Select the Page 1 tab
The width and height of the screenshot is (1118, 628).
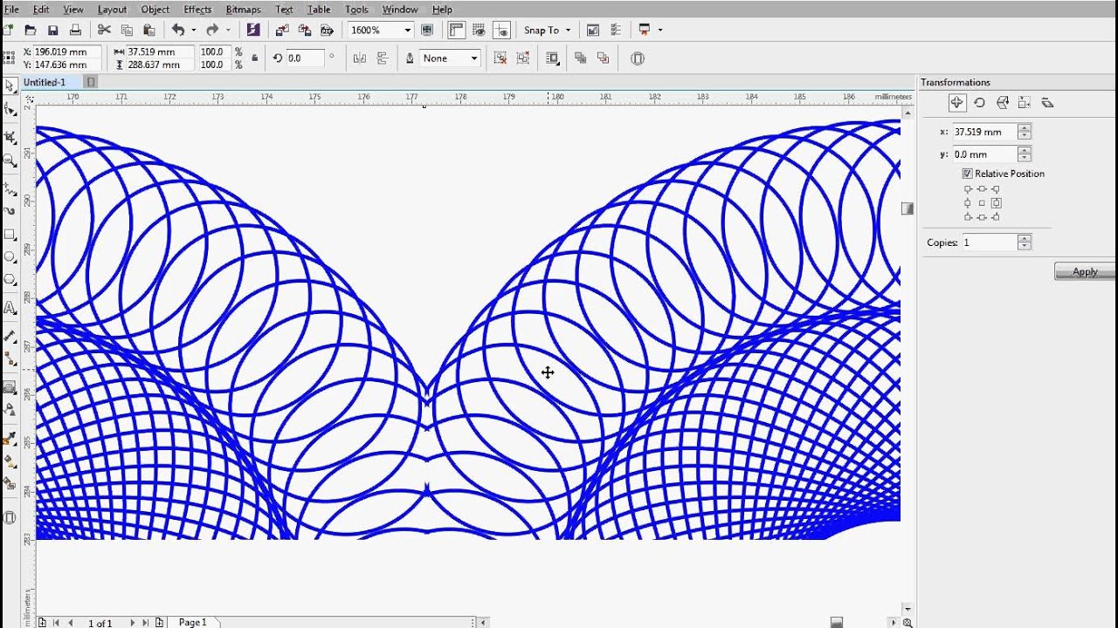[x=193, y=622]
